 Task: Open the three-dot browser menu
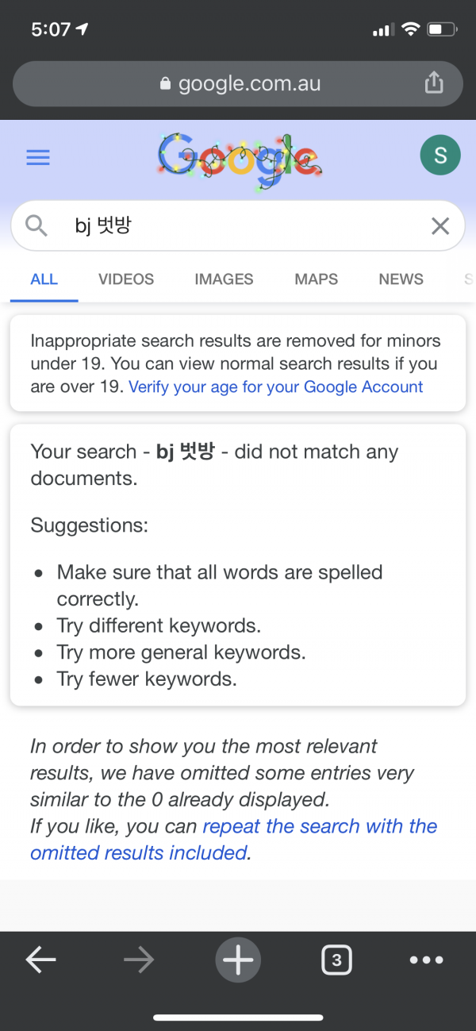(426, 960)
